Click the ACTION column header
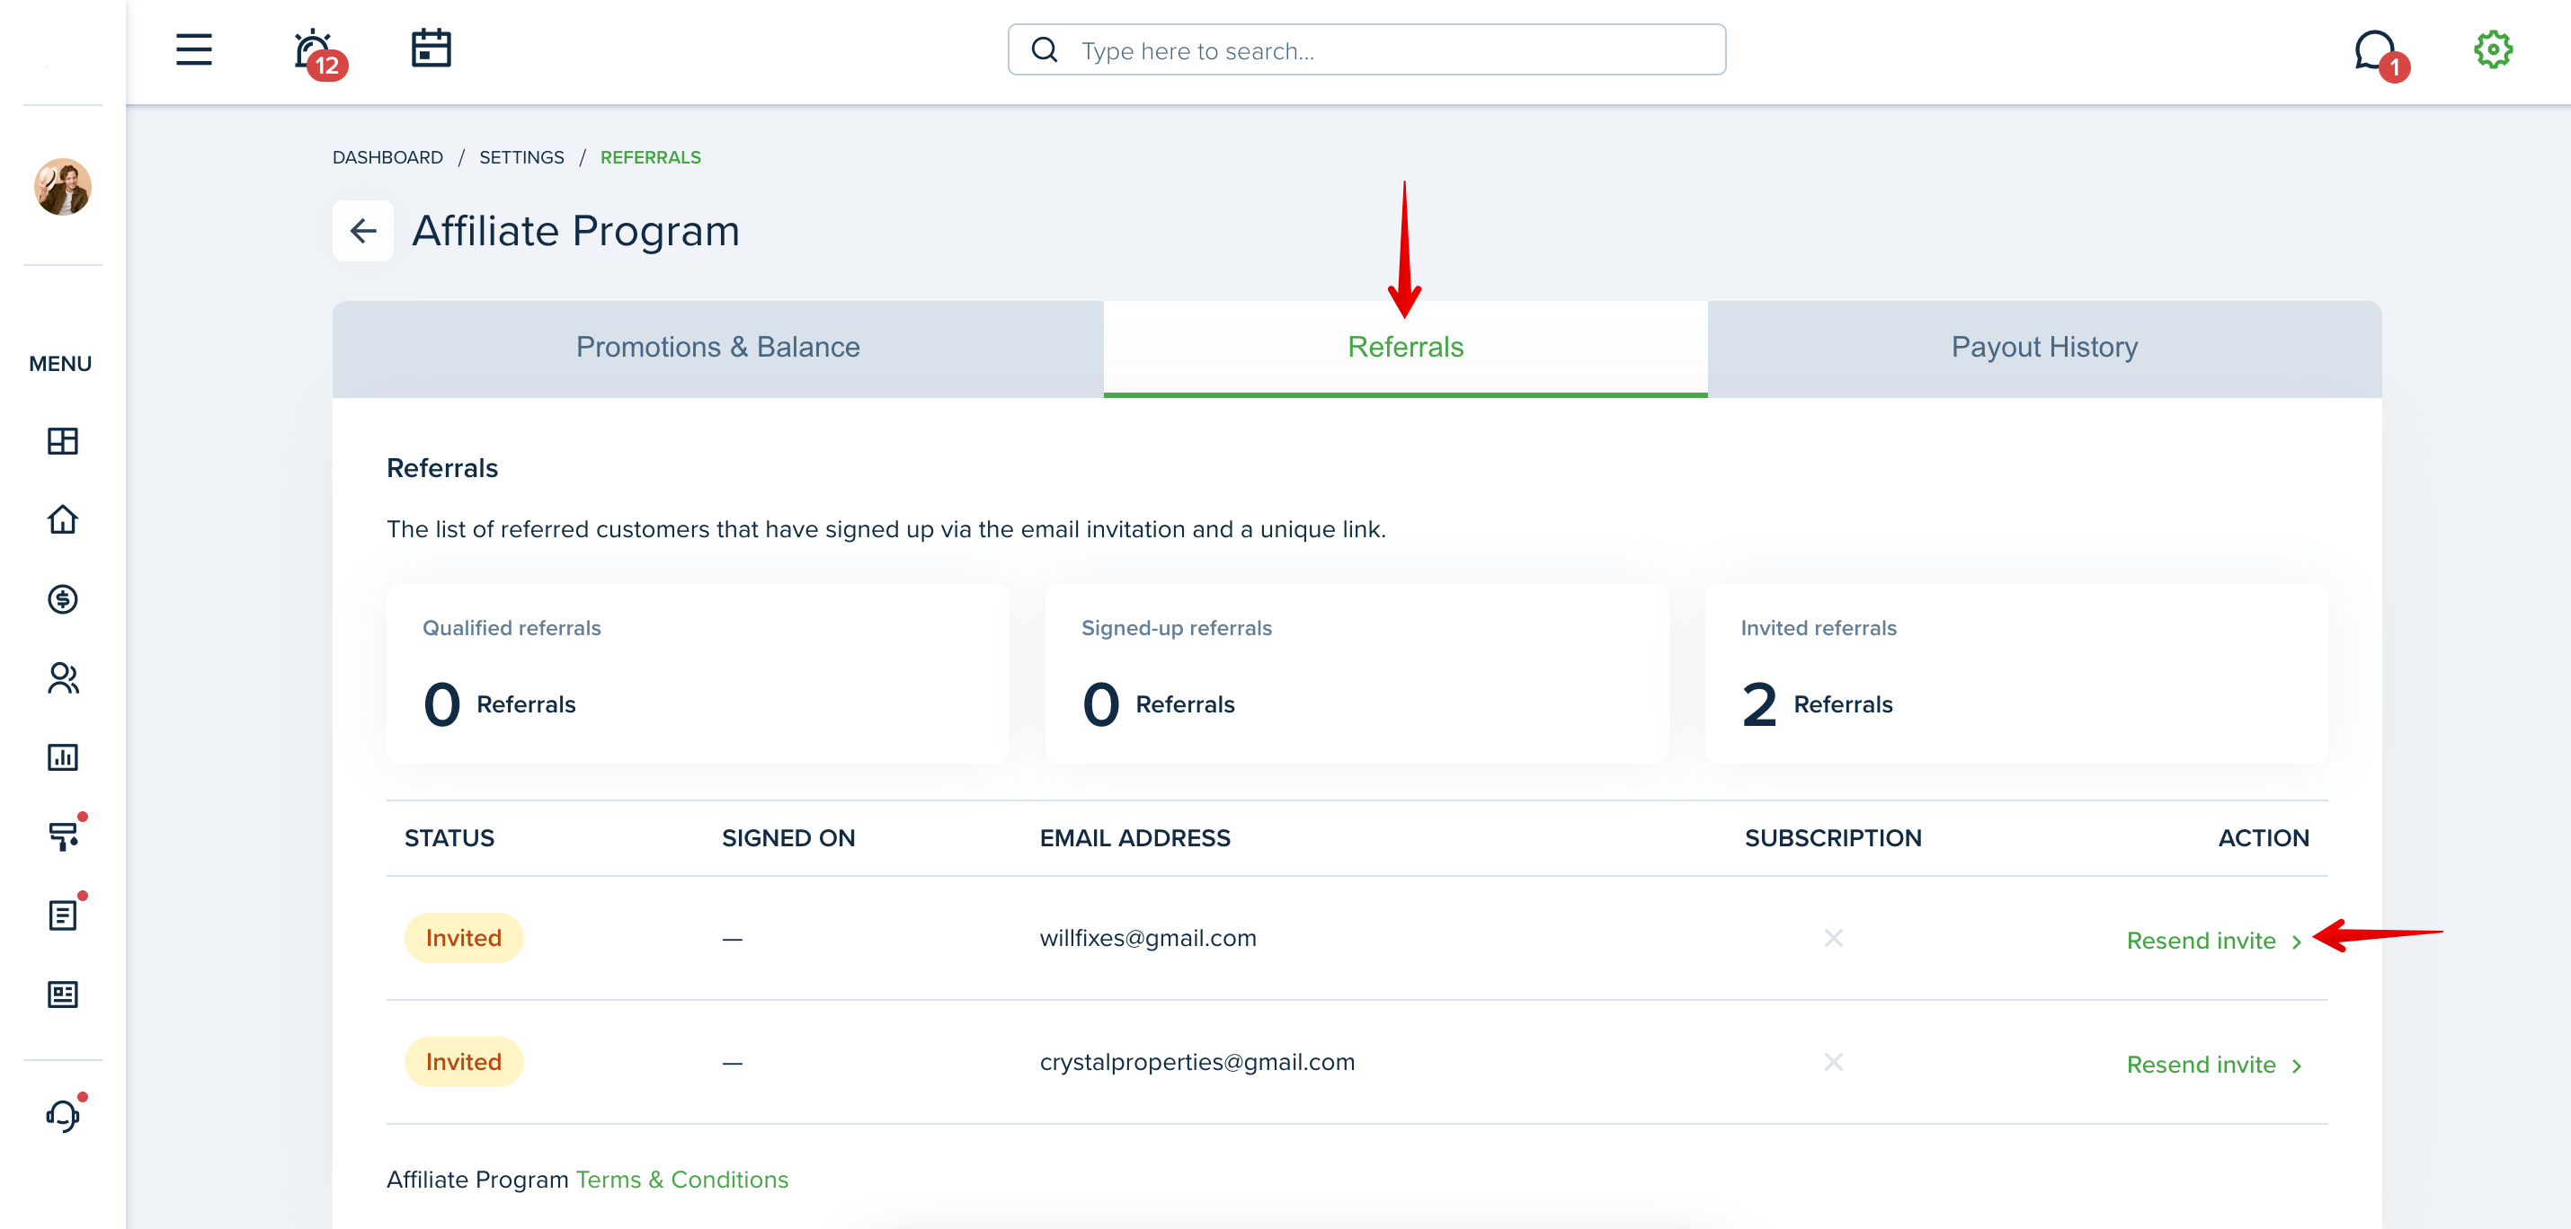The image size is (2571, 1229). point(2264,839)
